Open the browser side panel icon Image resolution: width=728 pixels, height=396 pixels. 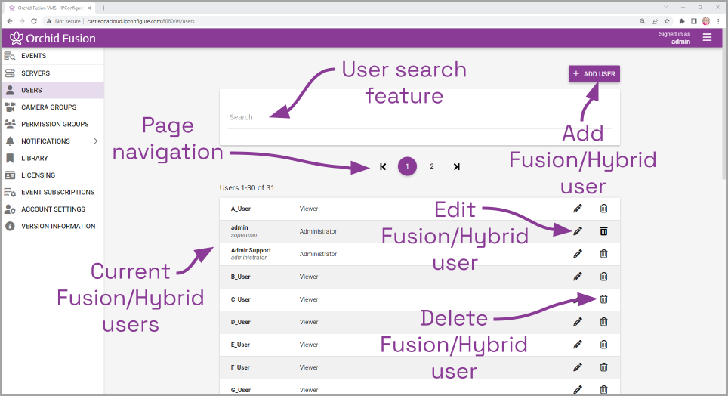[x=694, y=21]
